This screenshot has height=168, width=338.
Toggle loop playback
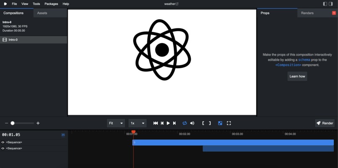[x=185, y=123]
